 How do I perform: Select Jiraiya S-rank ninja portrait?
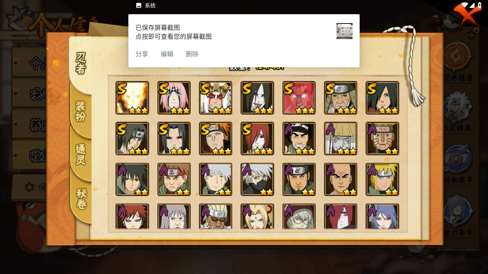coord(216,98)
